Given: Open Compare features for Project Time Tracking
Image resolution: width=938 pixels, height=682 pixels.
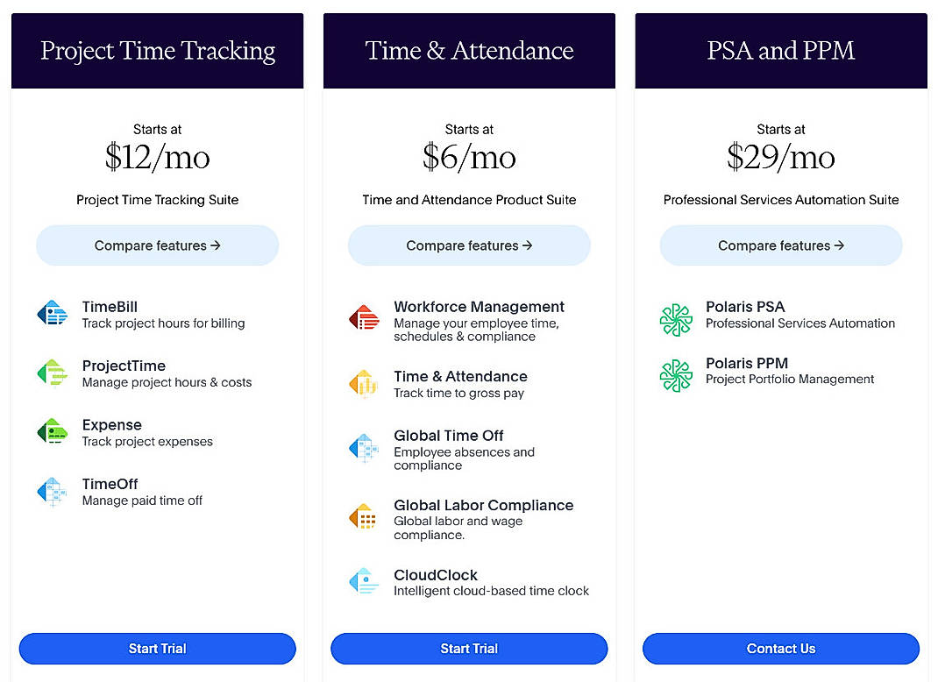Looking at the screenshot, I should [x=157, y=245].
